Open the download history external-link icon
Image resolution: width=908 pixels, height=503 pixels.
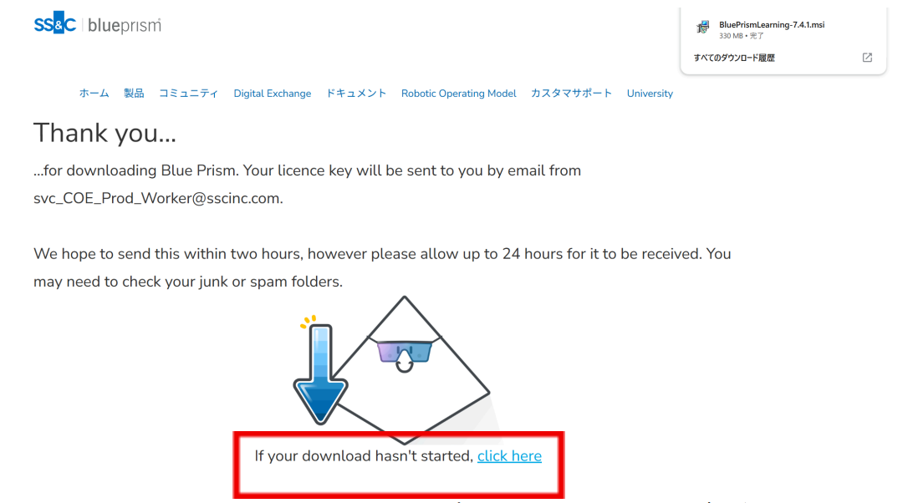coord(867,58)
